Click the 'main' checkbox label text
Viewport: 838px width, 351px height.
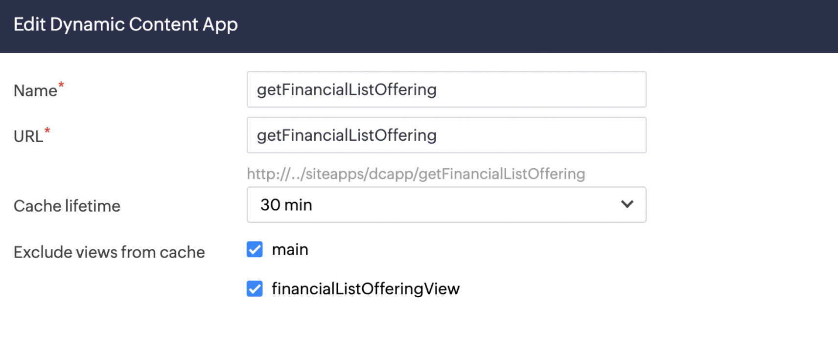290,250
